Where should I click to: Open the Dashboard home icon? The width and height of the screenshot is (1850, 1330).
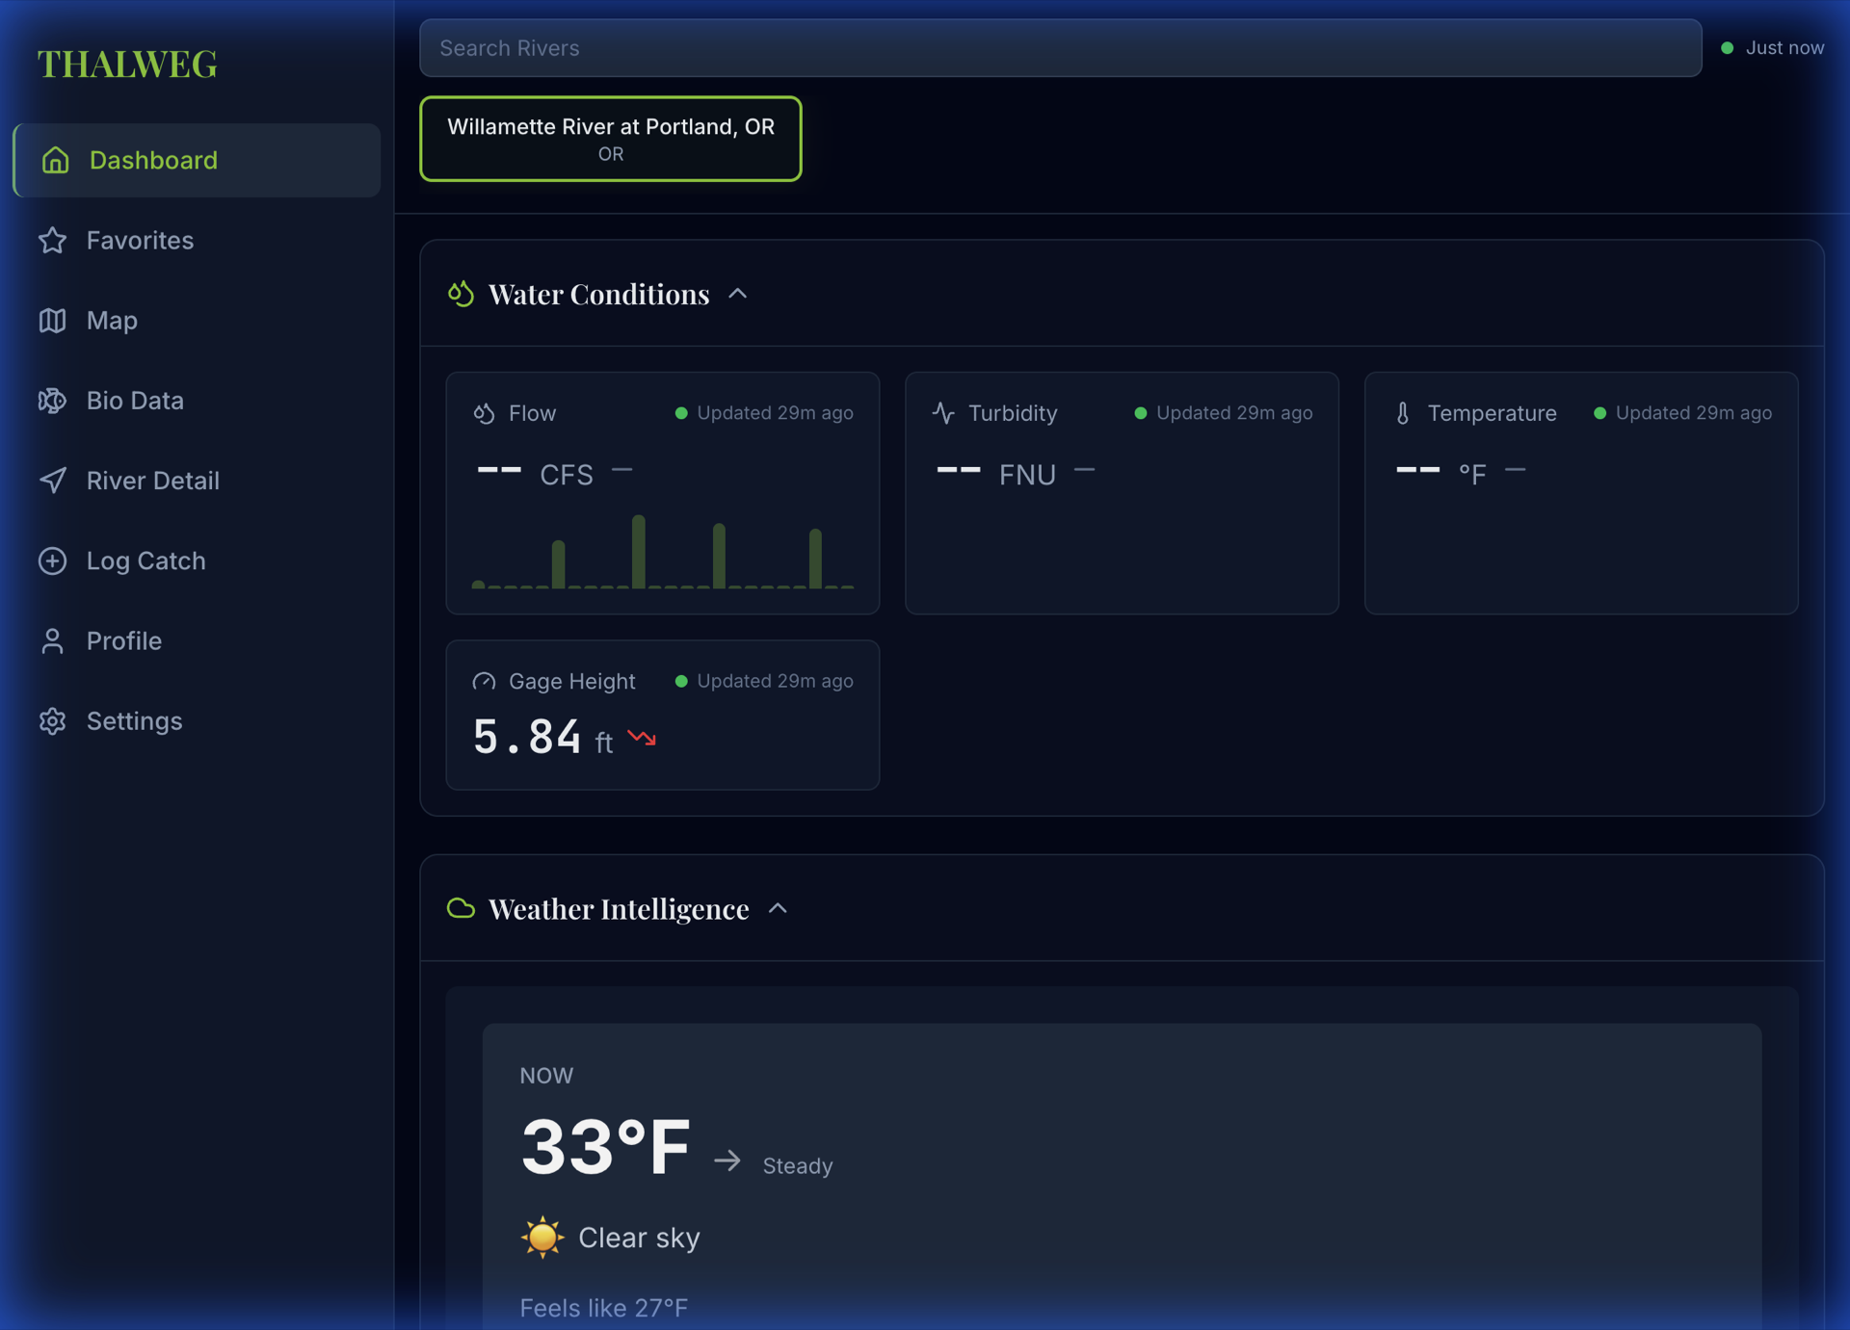pyautogui.click(x=53, y=160)
